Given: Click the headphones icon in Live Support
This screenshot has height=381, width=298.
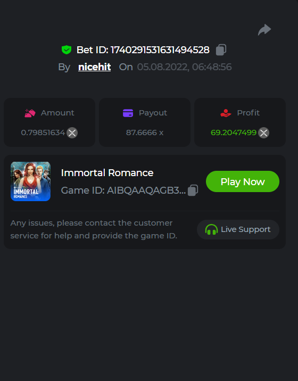Looking at the screenshot, I should (x=211, y=229).
